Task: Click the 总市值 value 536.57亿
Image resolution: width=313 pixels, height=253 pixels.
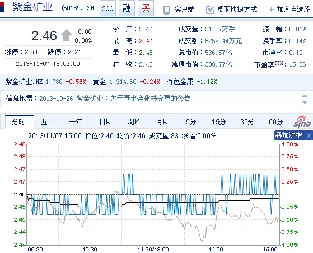Action: click(218, 53)
